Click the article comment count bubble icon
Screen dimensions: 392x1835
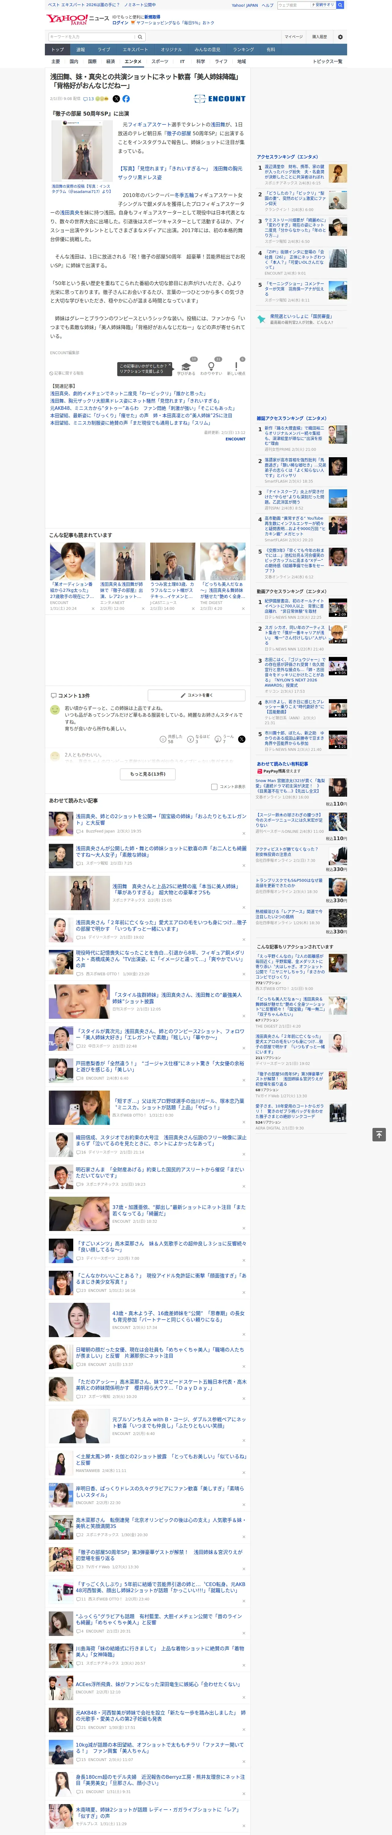85,99
